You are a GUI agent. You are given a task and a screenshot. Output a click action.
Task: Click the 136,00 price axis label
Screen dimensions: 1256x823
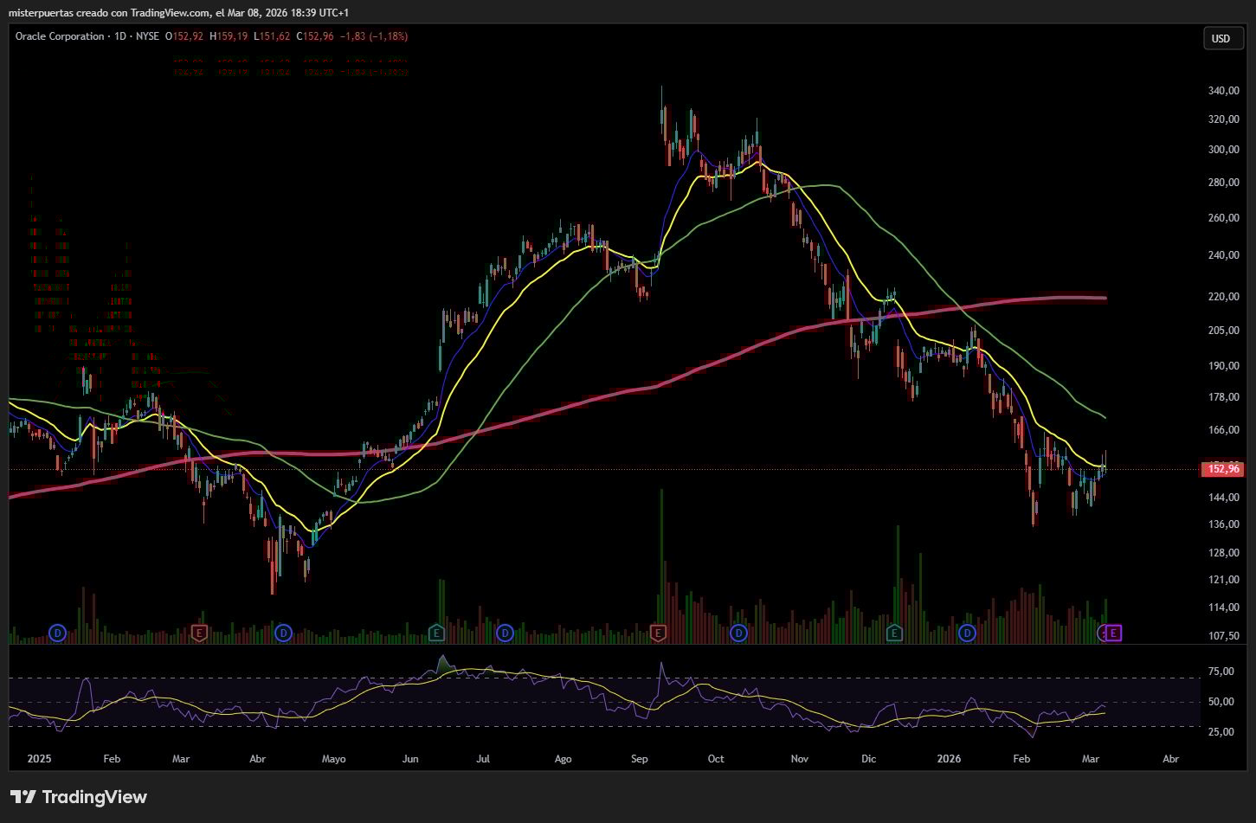[1223, 524]
